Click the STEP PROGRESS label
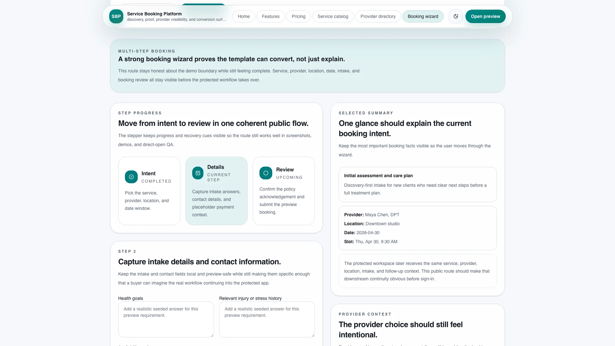The image size is (615, 346). pos(140,113)
